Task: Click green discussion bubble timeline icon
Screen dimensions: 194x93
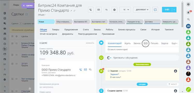Action: coord(101,58)
